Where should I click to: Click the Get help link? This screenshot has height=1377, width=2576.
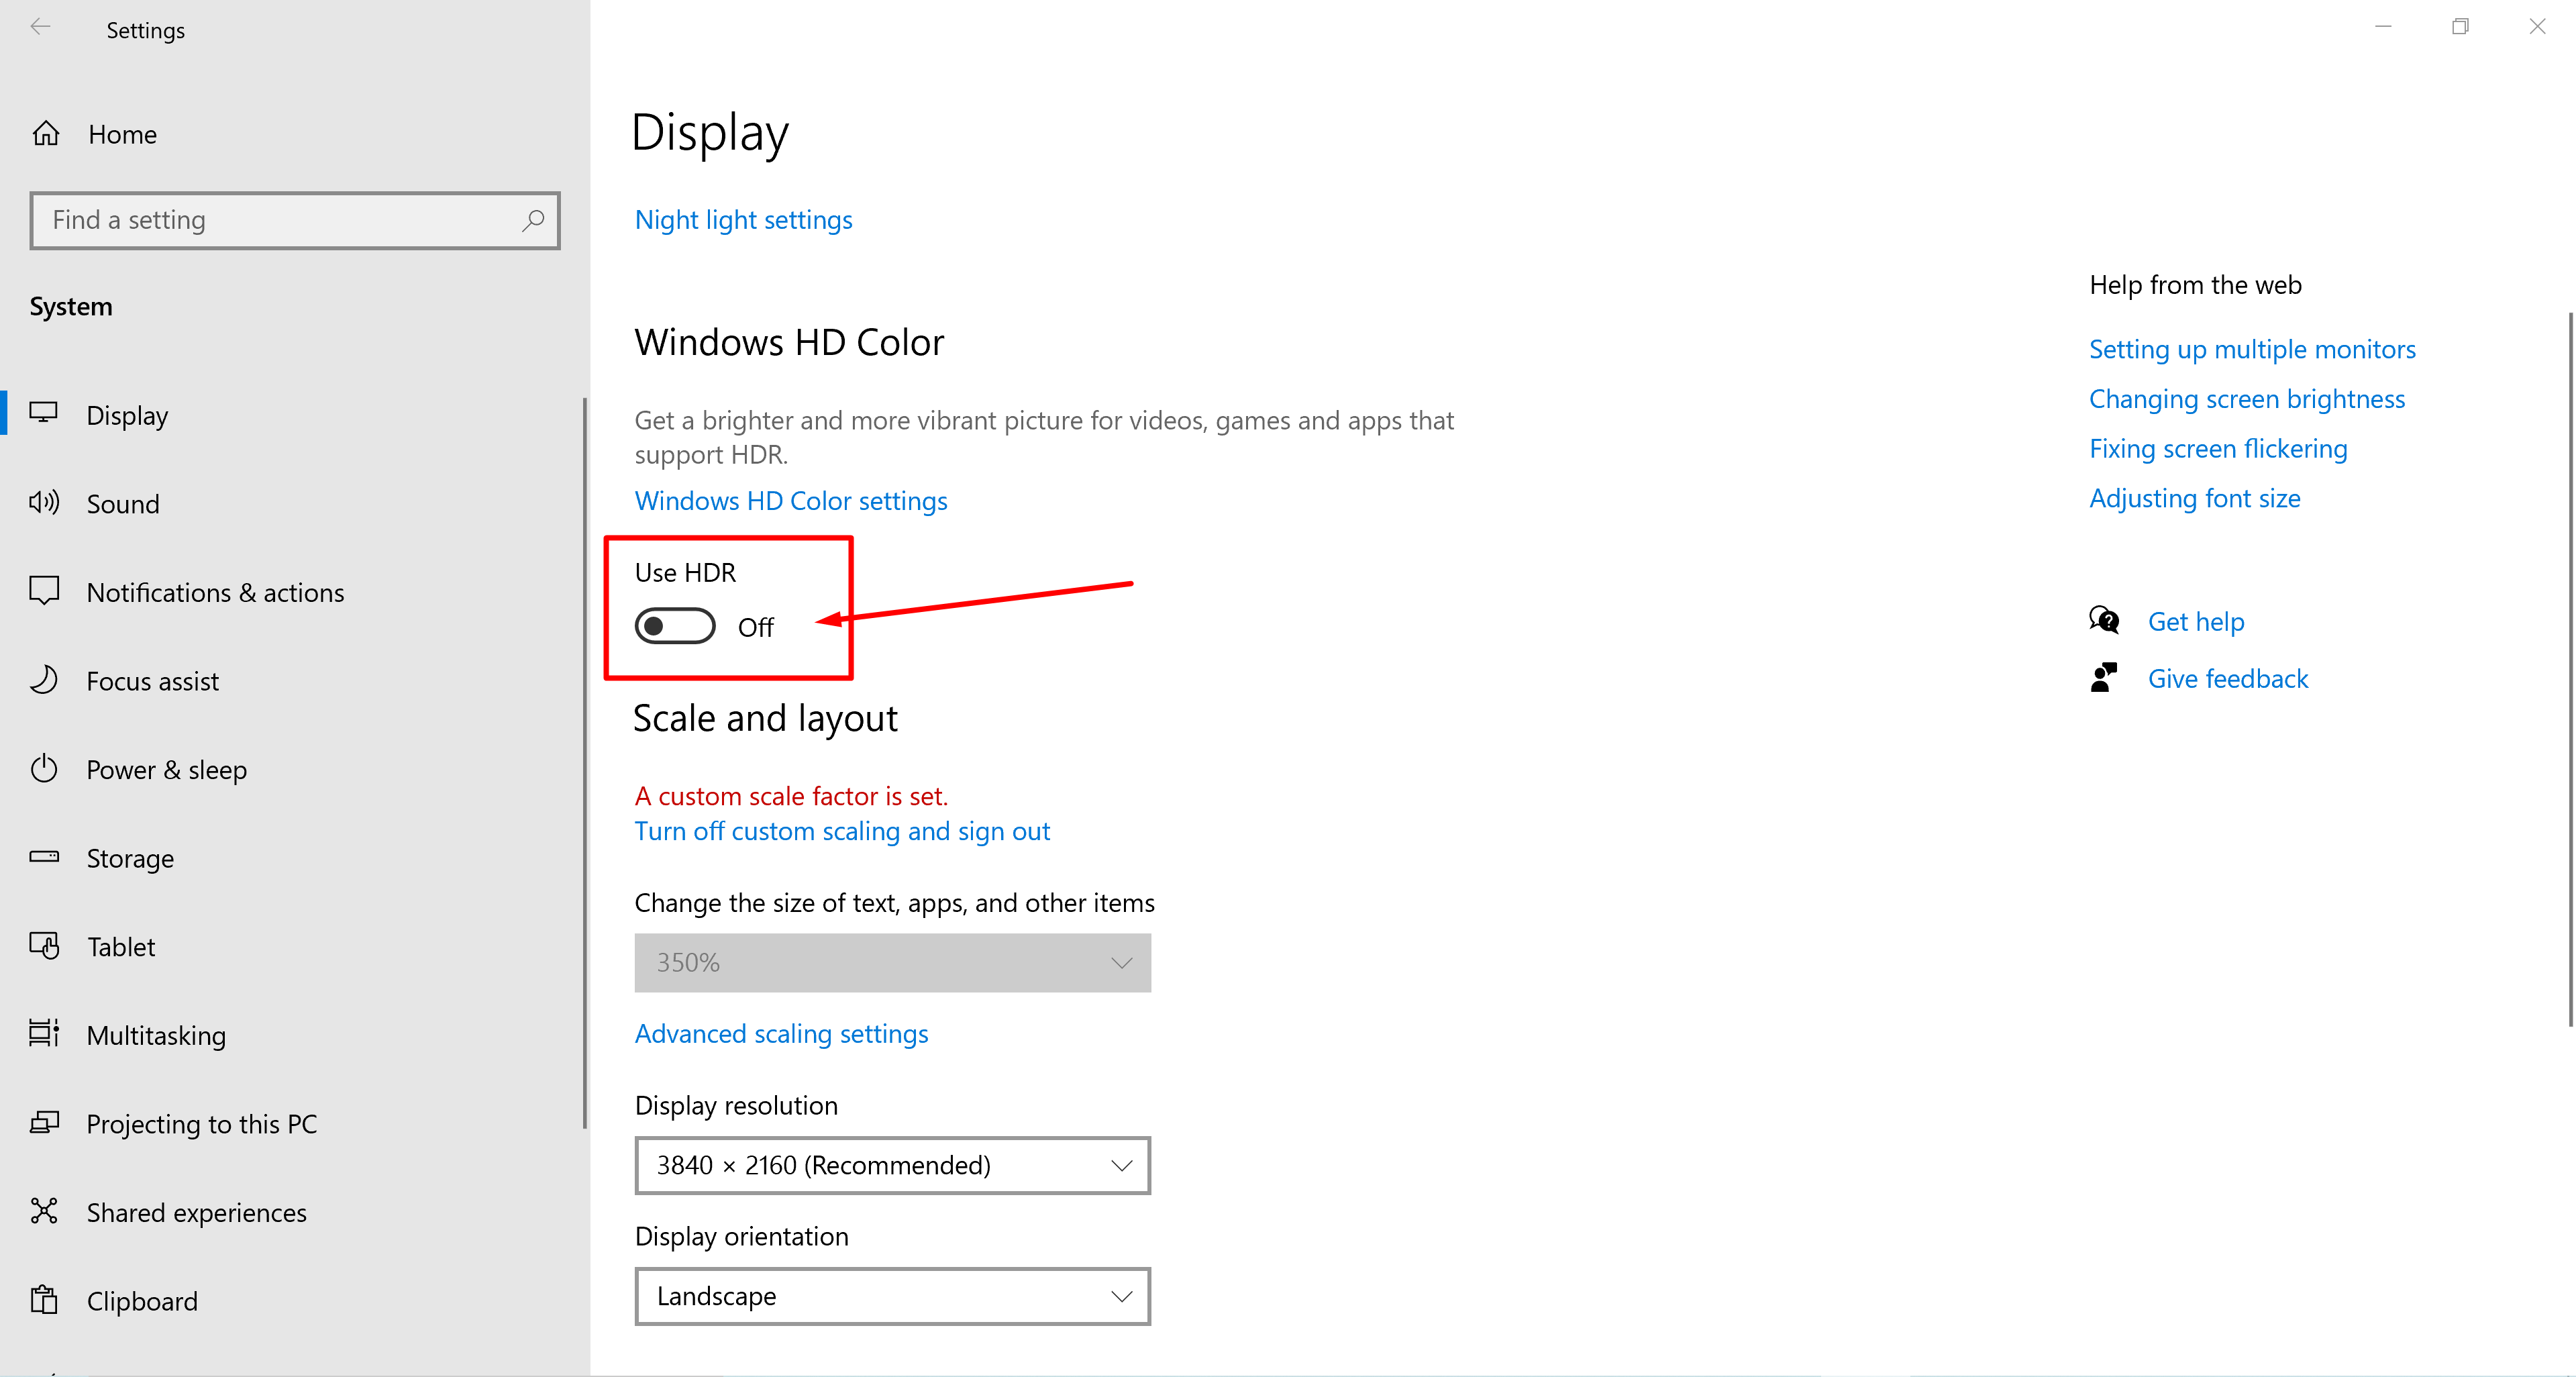pos(2196,621)
